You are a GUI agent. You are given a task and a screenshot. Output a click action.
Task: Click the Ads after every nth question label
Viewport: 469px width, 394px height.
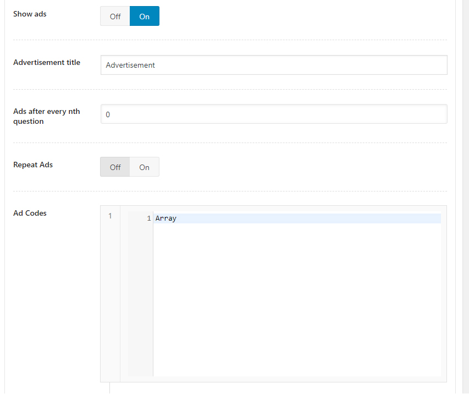(x=47, y=116)
